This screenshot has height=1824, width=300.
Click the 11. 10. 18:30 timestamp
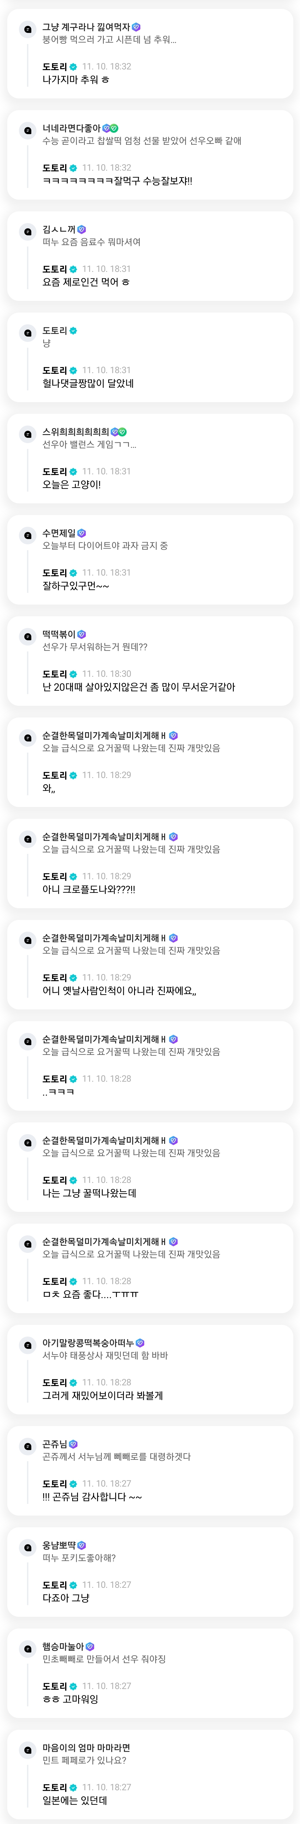click(x=107, y=673)
